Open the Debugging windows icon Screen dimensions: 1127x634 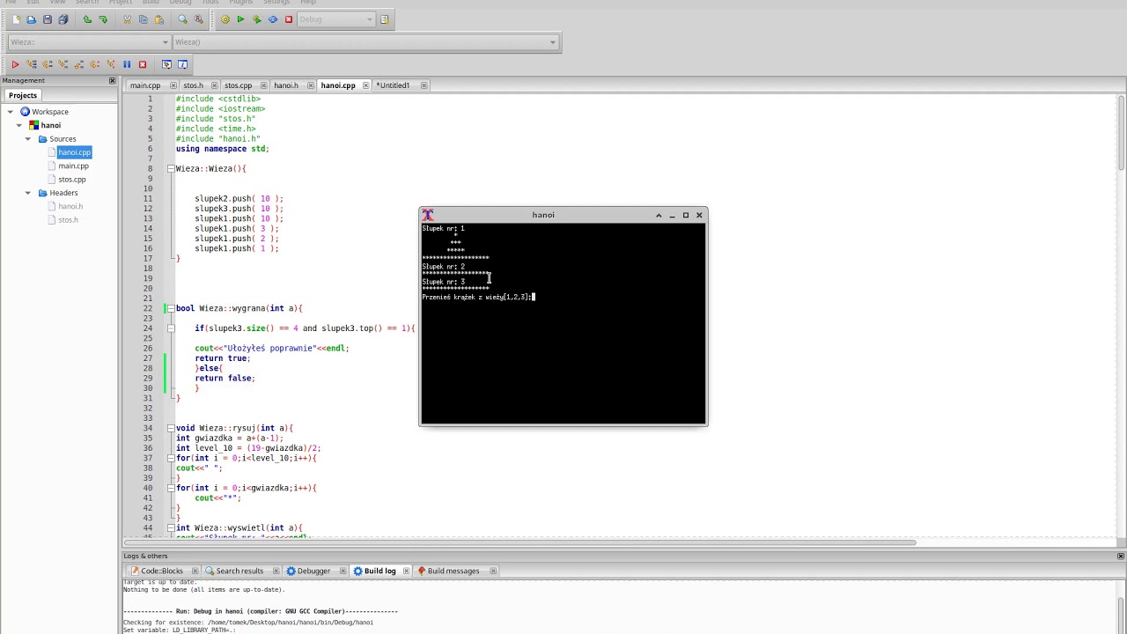coord(166,64)
